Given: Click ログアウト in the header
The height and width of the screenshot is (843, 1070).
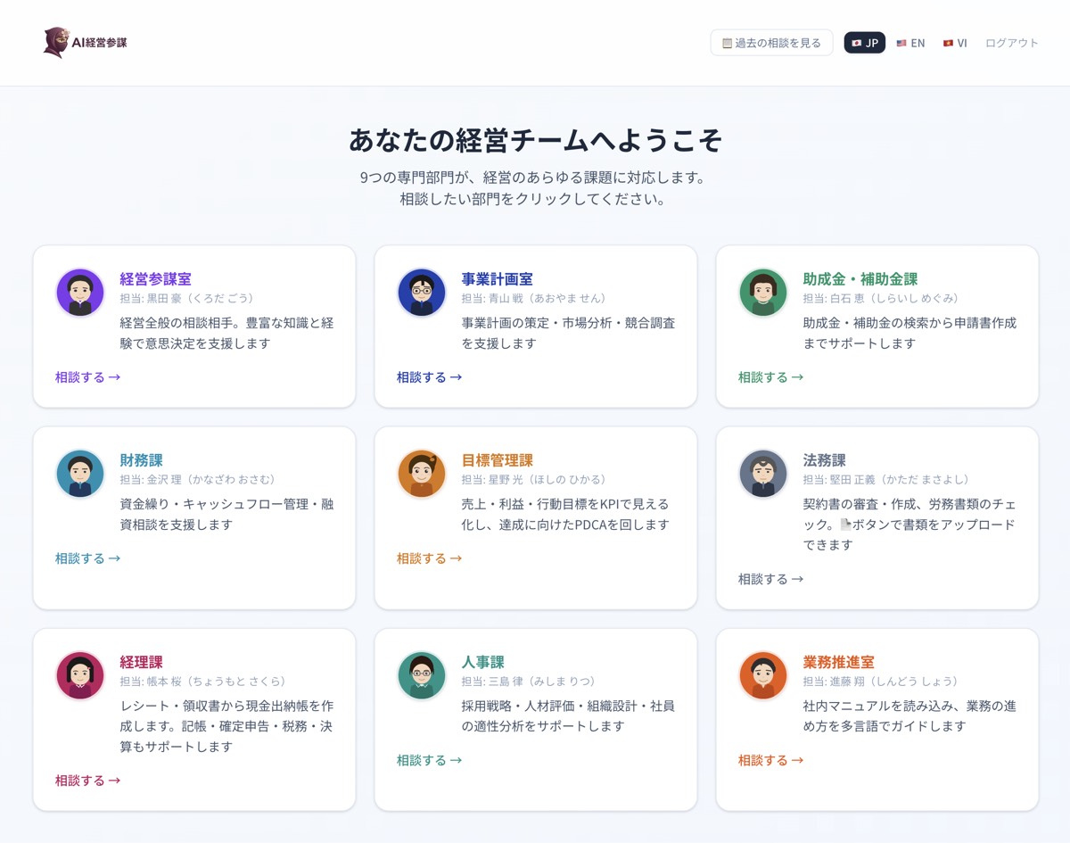Looking at the screenshot, I should click(x=1010, y=42).
